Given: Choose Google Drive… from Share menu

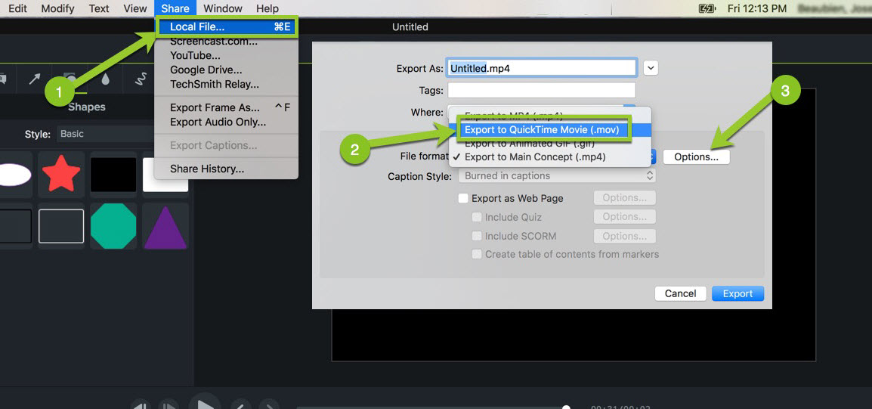Looking at the screenshot, I should coord(227,70).
